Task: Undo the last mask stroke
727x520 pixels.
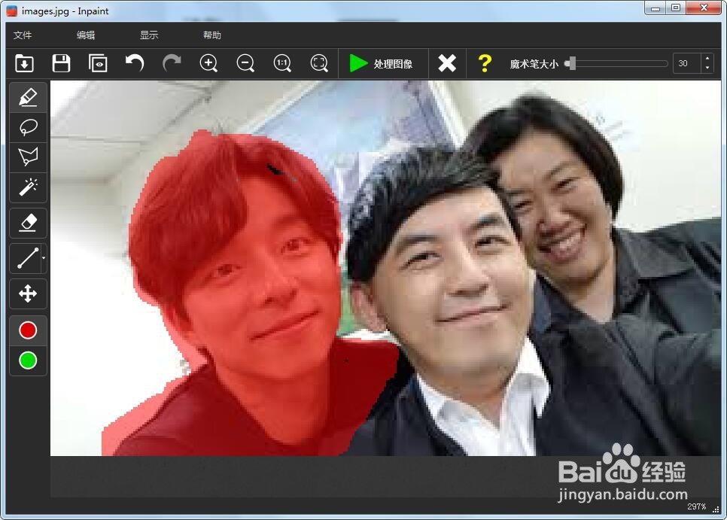Action: coord(134,63)
